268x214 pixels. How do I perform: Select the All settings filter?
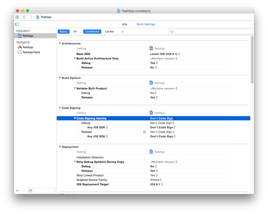(75, 31)
